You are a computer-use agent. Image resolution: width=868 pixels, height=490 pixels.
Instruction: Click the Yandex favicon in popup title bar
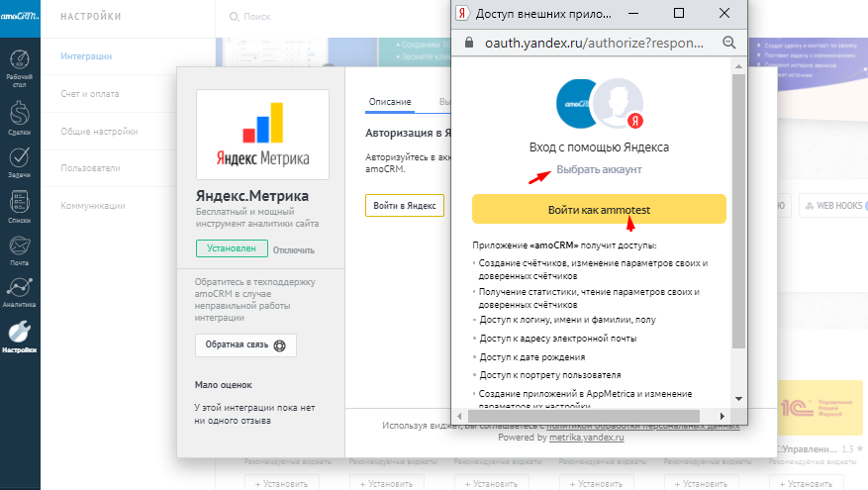coord(463,13)
